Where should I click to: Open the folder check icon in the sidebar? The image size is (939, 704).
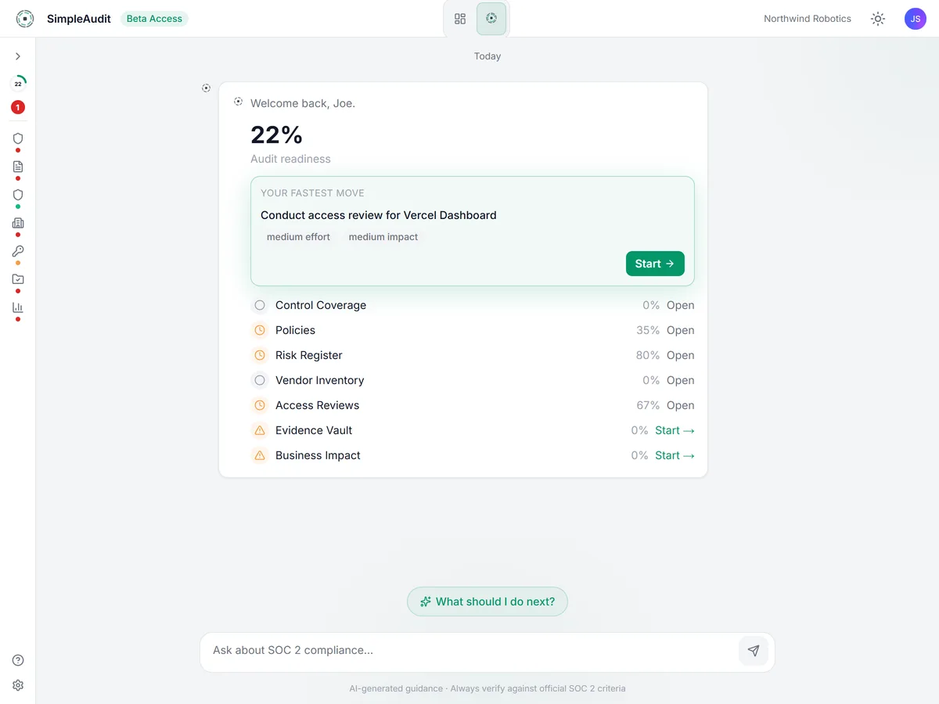pyautogui.click(x=18, y=279)
